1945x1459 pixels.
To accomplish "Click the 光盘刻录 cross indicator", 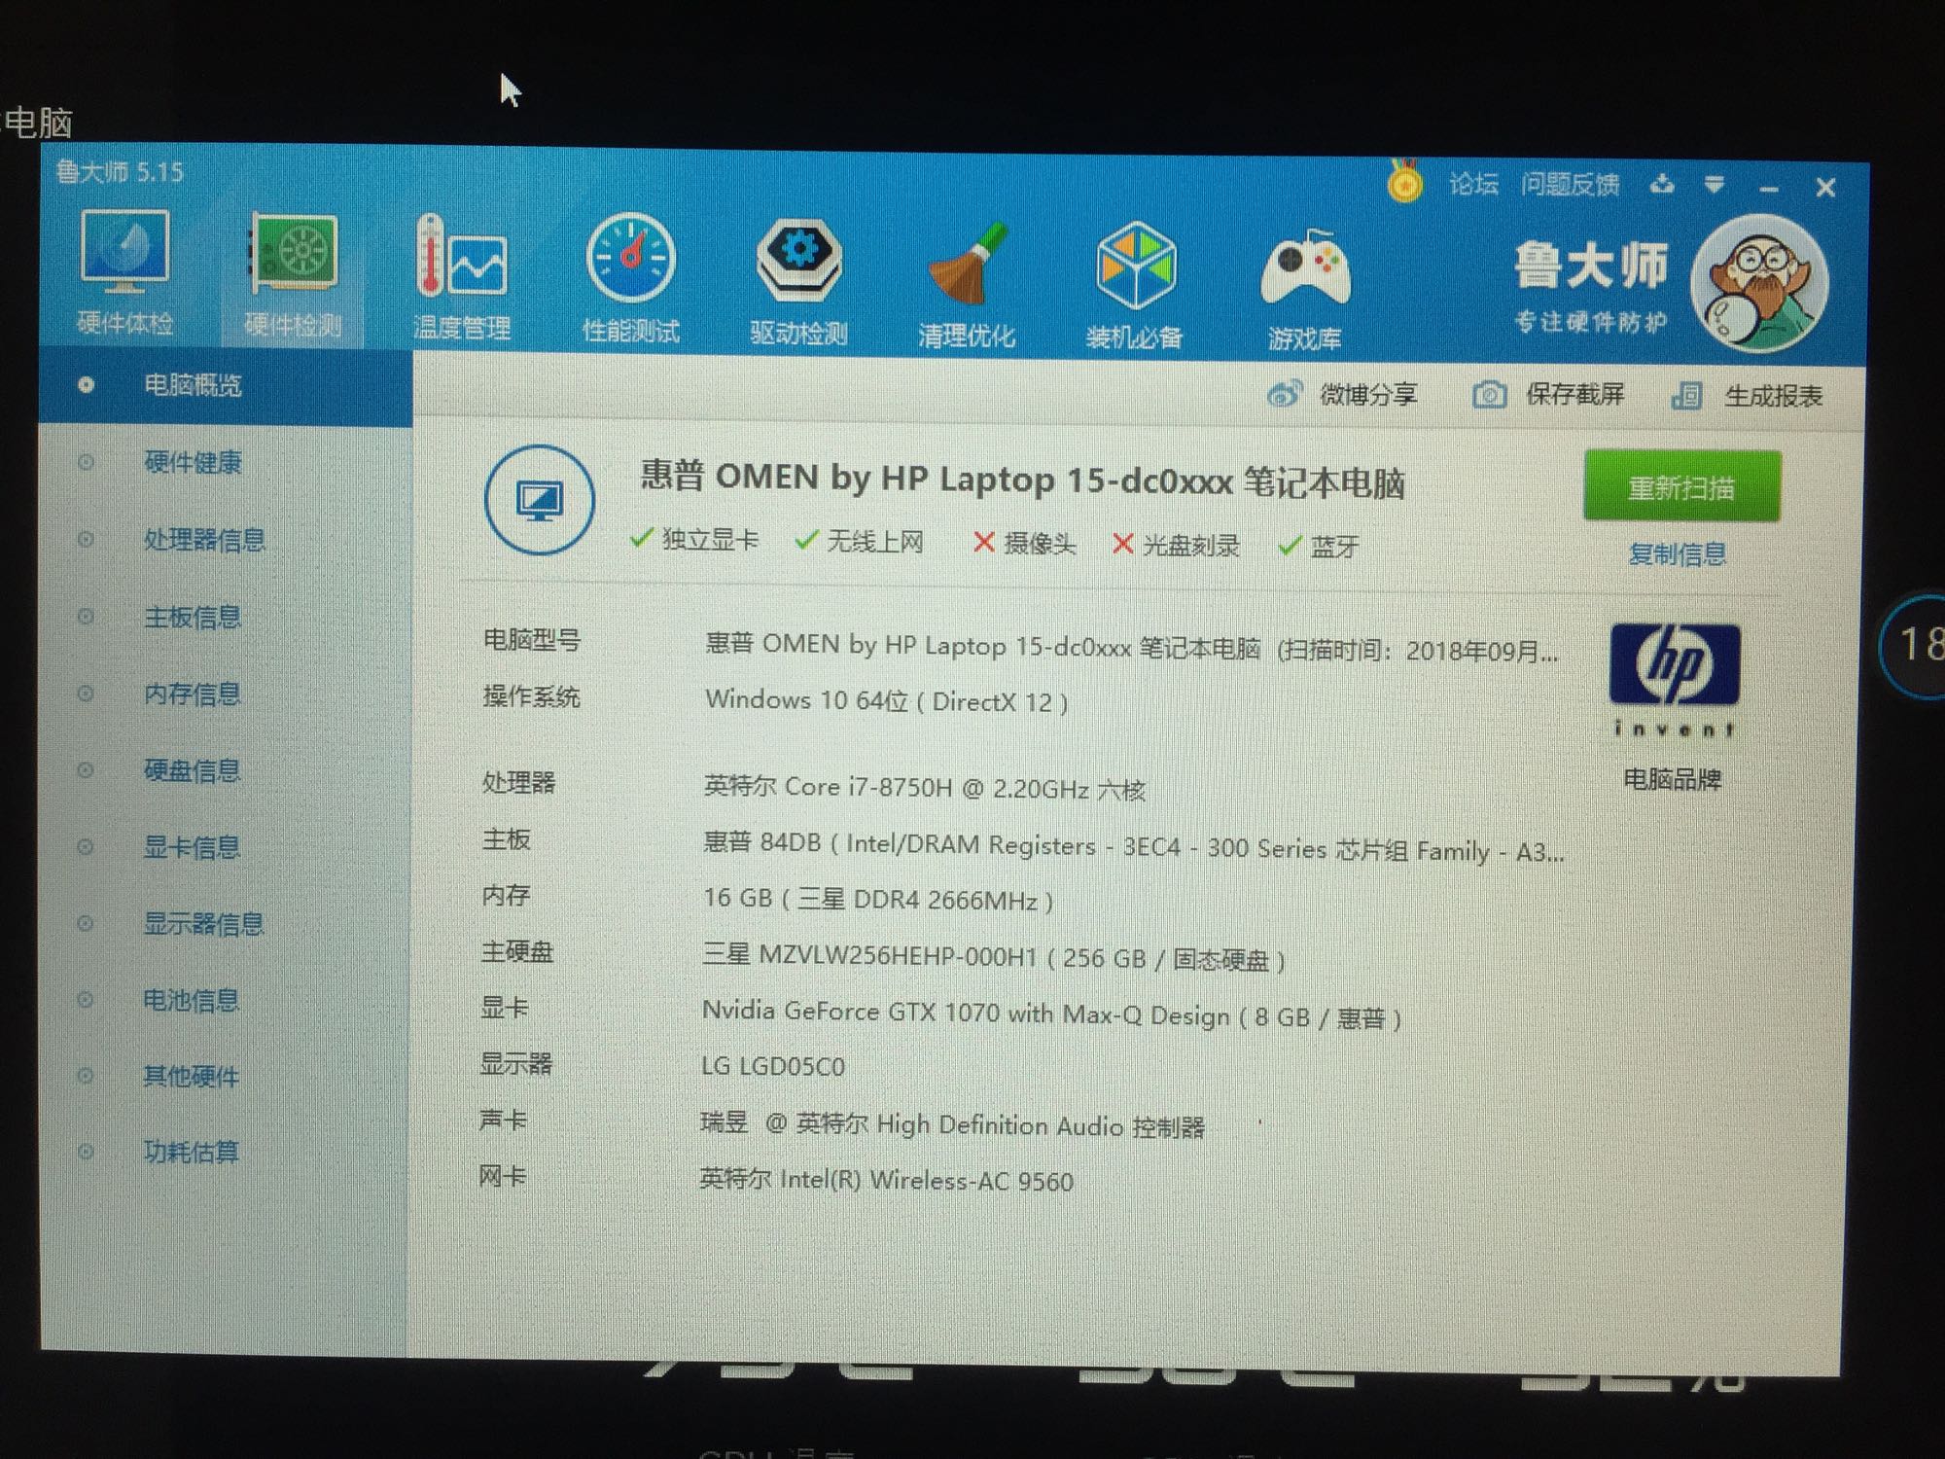I will [x=1176, y=545].
